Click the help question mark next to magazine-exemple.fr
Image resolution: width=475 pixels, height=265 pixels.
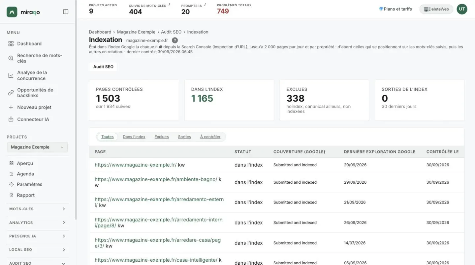pyautogui.click(x=175, y=40)
